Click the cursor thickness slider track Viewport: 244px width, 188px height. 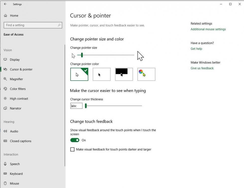click(114, 106)
